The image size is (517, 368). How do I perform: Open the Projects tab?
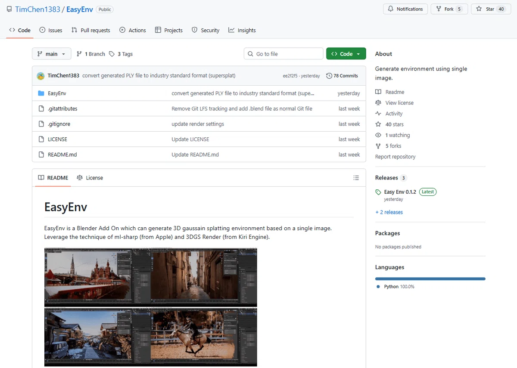pos(169,30)
